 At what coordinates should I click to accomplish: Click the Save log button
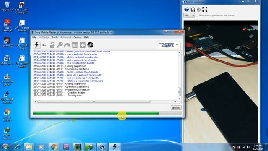coord(176,108)
